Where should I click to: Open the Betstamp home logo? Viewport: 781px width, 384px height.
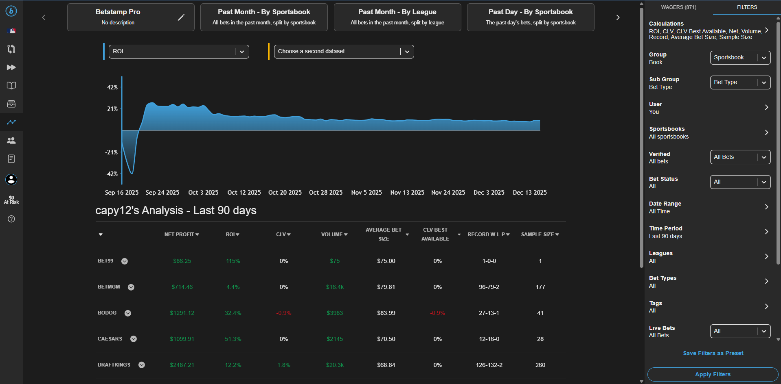tap(11, 11)
